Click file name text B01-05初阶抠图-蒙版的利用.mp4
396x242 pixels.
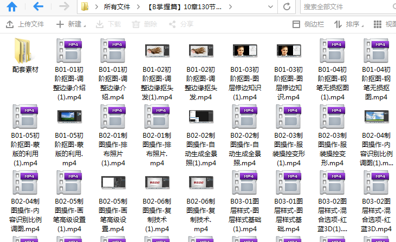tap(69, 149)
